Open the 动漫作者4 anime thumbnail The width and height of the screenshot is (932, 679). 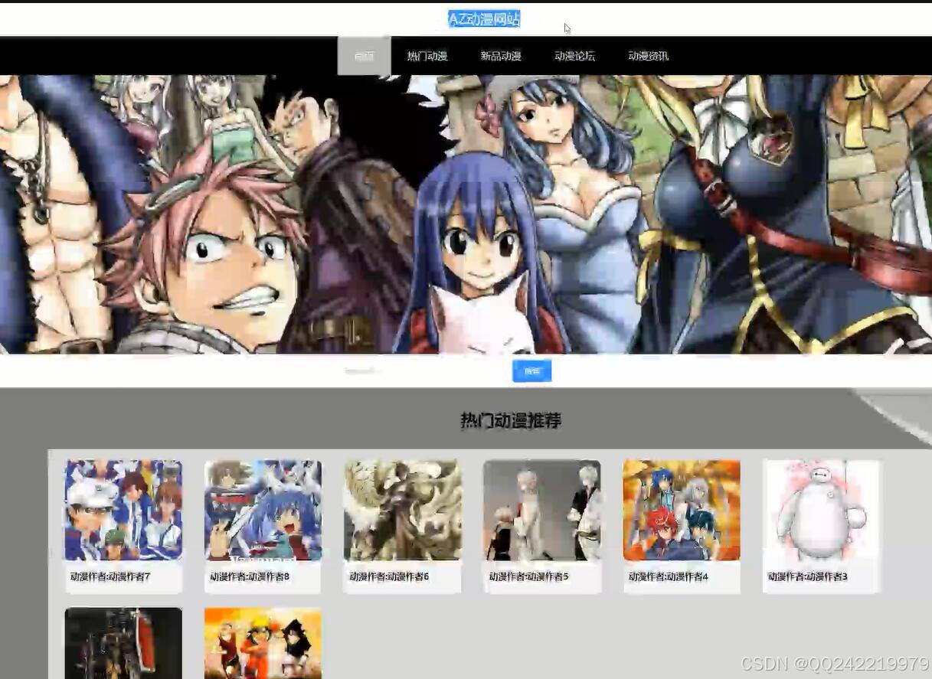tap(682, 510)
